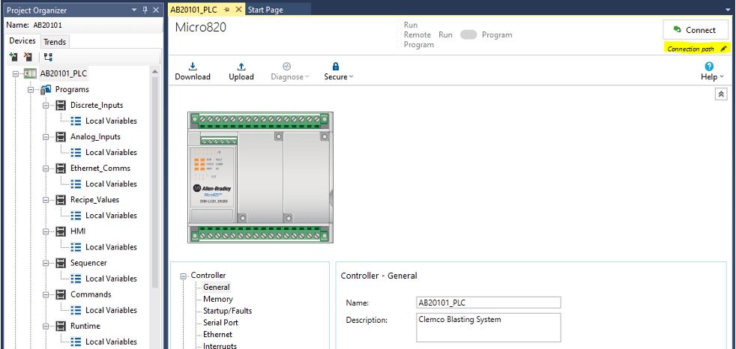Collapse the AB20101_PLC tree node
Screen dimensions: 736x349
coord(16,73)
